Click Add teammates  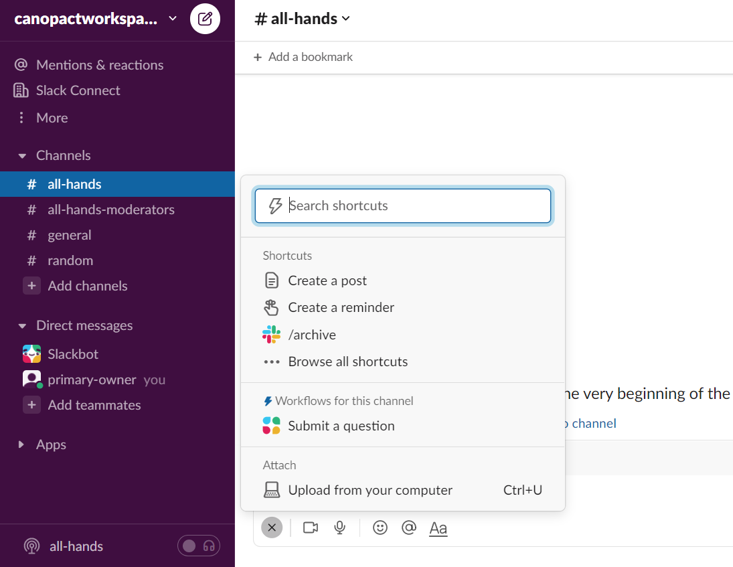(x=94, y=405)
